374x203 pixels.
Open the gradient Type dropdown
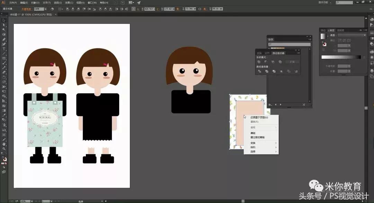click(351, 35)
